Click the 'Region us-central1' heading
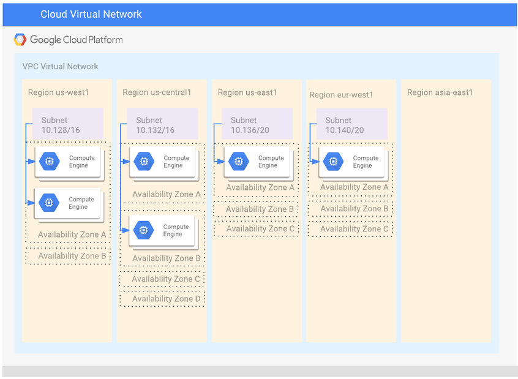This screenshot has height=379, width=518. pyautogui.click(x=157, y=92)
